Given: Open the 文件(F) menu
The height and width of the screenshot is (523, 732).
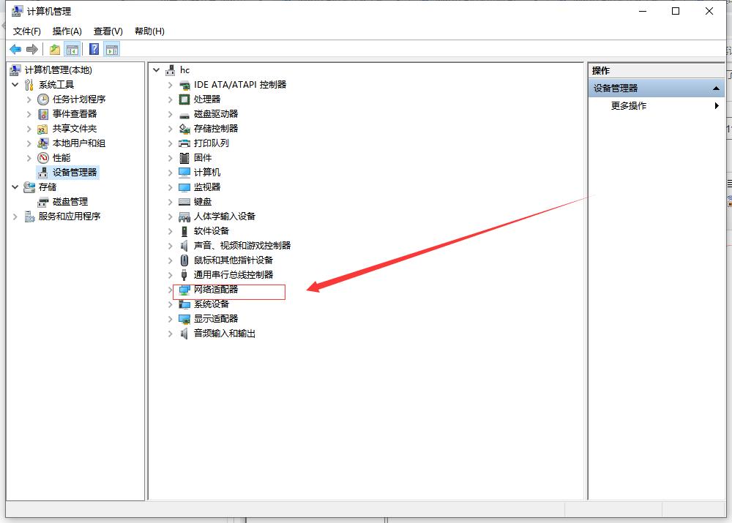Looking at the screenshot, I should tap(27, 31).
